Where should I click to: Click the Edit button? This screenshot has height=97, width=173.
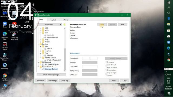[122, 25]
